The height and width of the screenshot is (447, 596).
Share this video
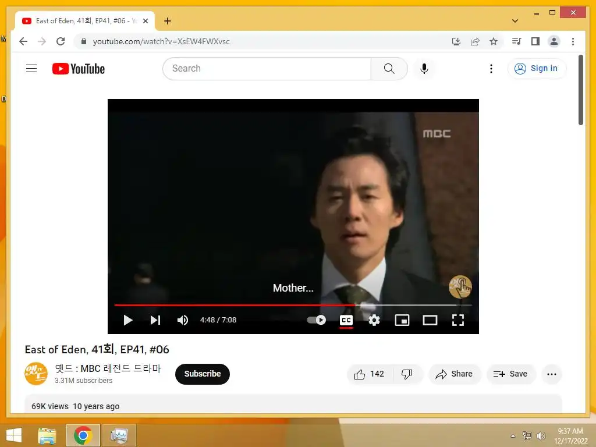click(455, 374)
